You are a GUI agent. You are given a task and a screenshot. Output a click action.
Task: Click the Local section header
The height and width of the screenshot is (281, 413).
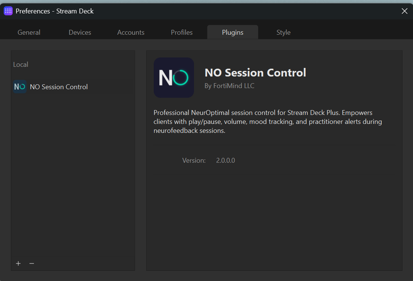click(x=21, y=64)
